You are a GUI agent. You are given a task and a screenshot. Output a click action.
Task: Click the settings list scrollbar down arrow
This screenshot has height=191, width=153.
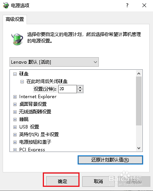(139, 148)
